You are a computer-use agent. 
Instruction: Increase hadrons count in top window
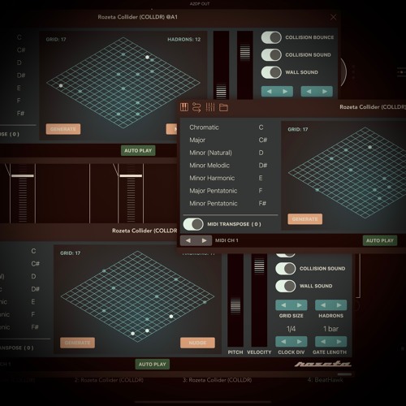325,92
